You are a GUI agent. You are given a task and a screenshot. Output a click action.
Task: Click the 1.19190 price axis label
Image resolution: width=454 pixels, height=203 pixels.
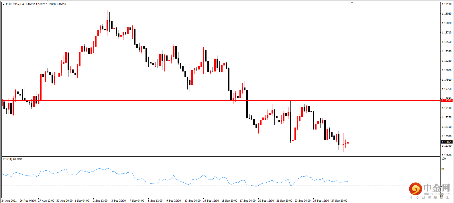(x=447, y=4)
